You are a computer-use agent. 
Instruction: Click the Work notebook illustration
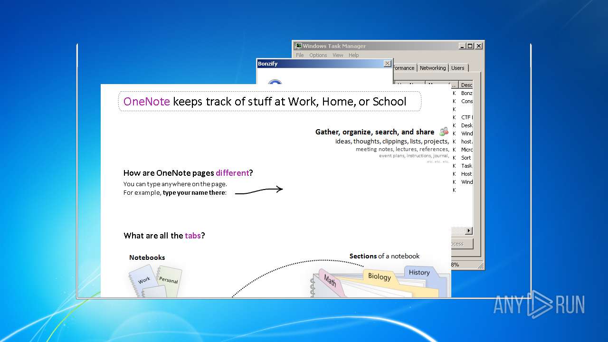pos(144,280)
